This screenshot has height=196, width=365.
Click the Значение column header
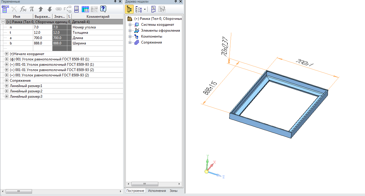pyautogui.click(x=60, y=17)
